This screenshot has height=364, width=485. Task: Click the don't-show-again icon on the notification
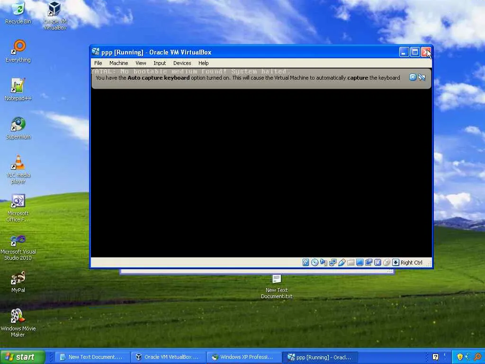coord(422,77)
